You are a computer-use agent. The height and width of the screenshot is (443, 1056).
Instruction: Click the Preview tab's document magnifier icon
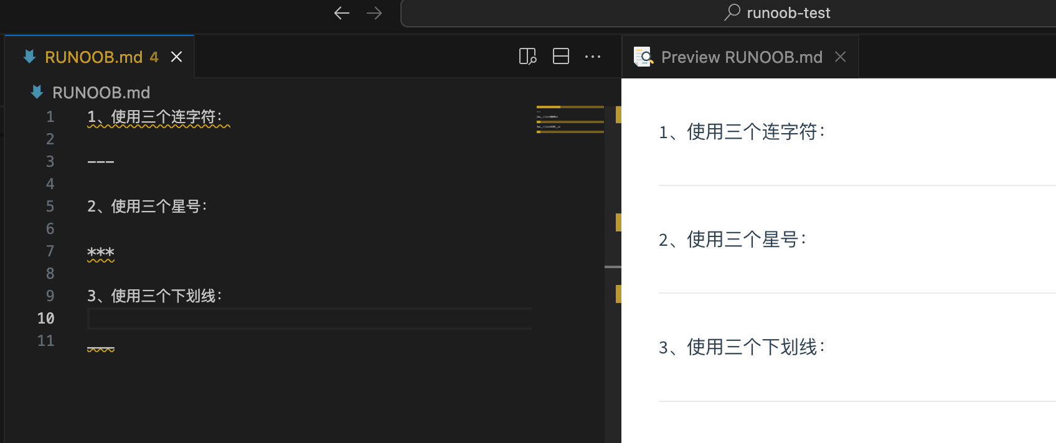click(643, 57)
